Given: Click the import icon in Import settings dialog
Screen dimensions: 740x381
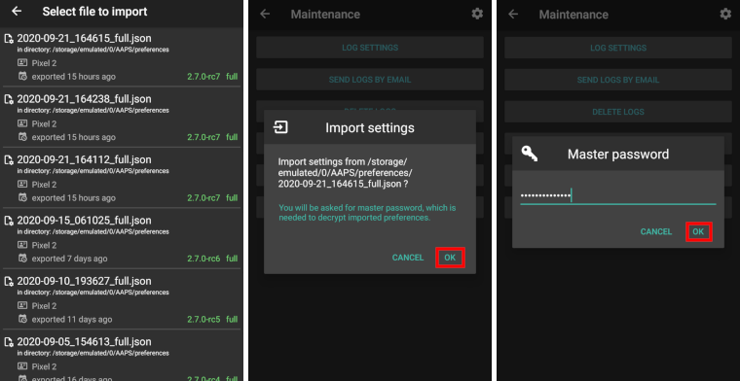Looking at the screenshot, I should 280,127.
